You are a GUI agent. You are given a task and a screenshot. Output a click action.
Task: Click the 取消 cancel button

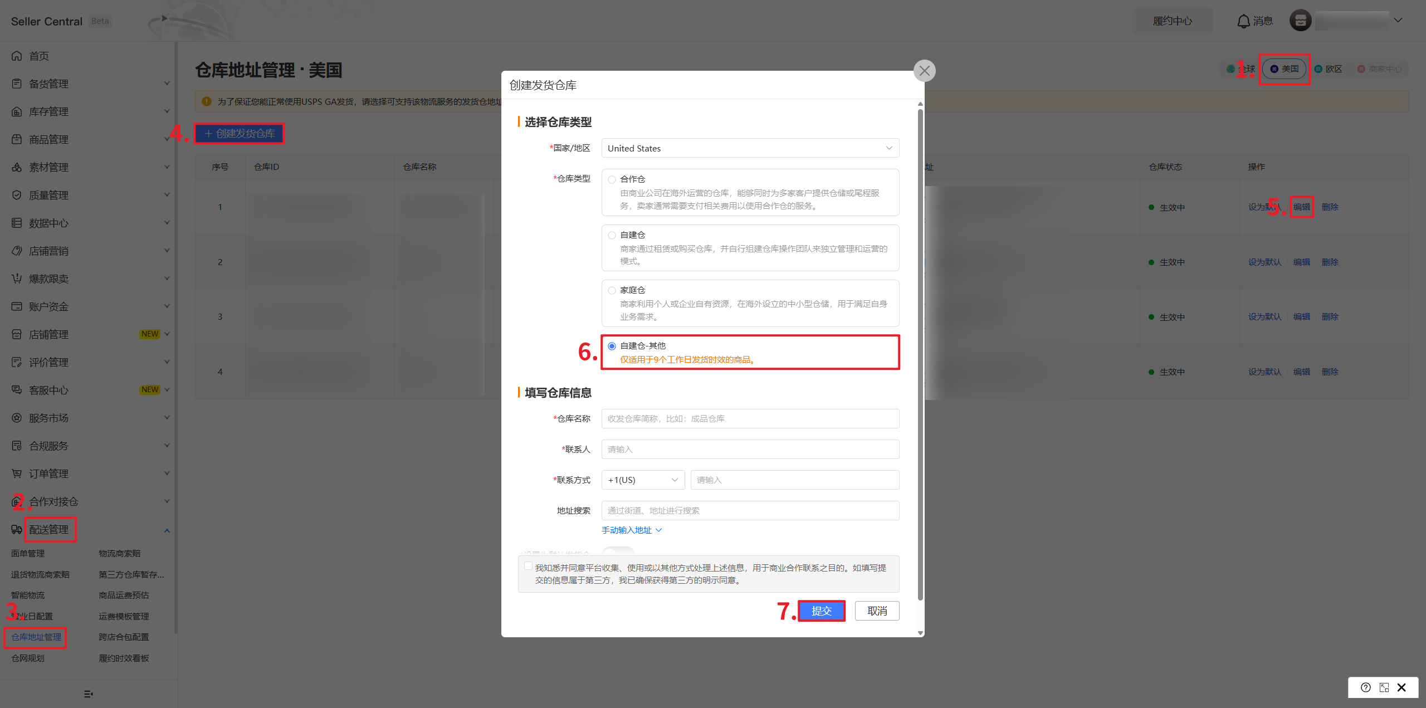(877, 611)
